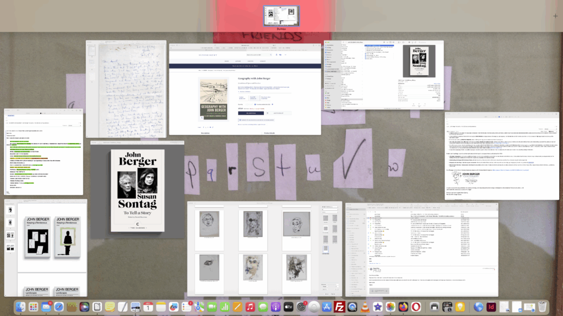Open the App Store from the Dock
563x316 pixels.
click(x=327, y=307)
